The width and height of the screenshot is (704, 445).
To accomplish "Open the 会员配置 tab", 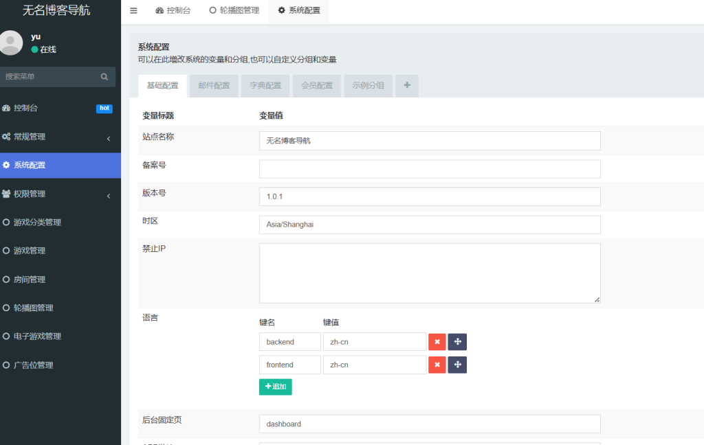I will [x=316, y=85].
